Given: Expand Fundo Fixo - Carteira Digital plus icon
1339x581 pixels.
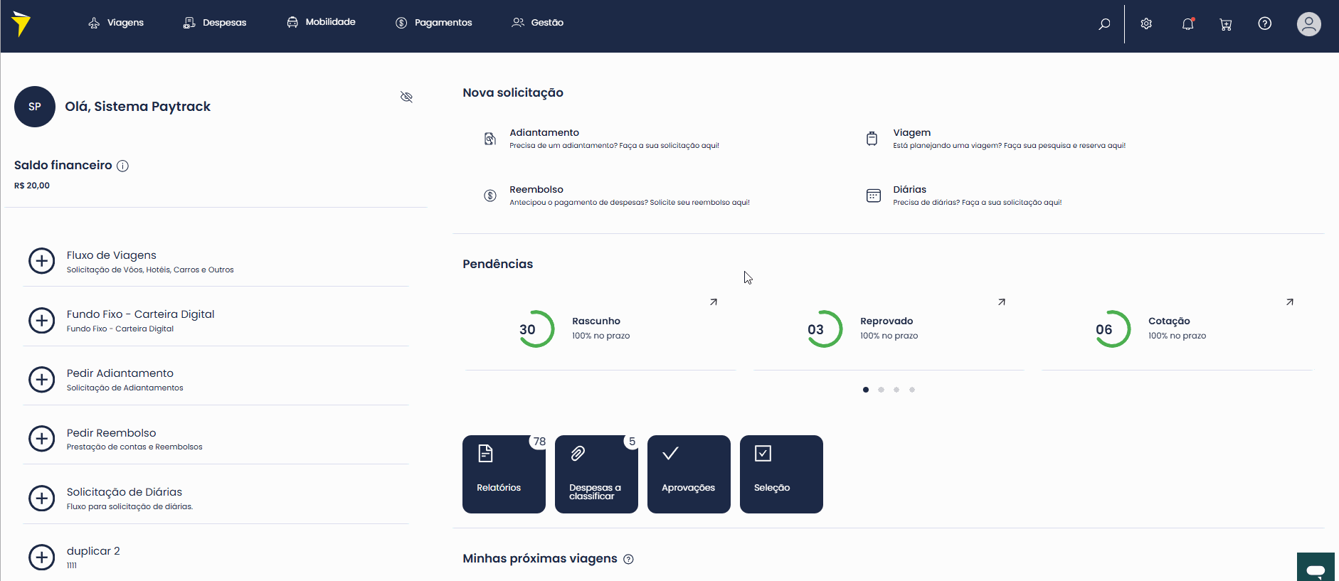Looking at the screenshot, I should (x=41, y=321).
